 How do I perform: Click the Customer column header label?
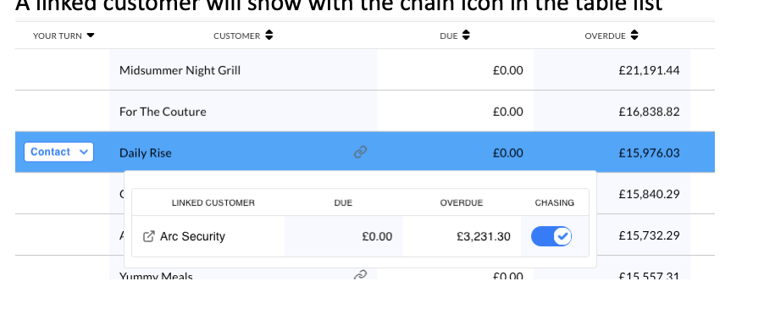click(237, 36)
